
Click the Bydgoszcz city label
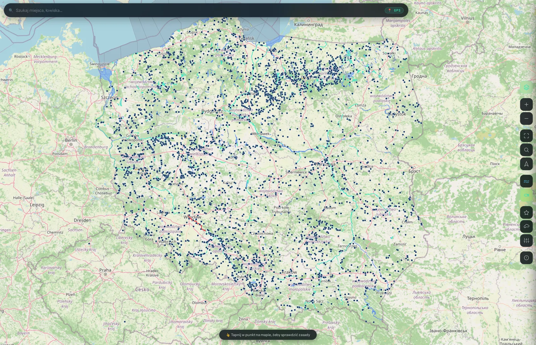[212, 111]
